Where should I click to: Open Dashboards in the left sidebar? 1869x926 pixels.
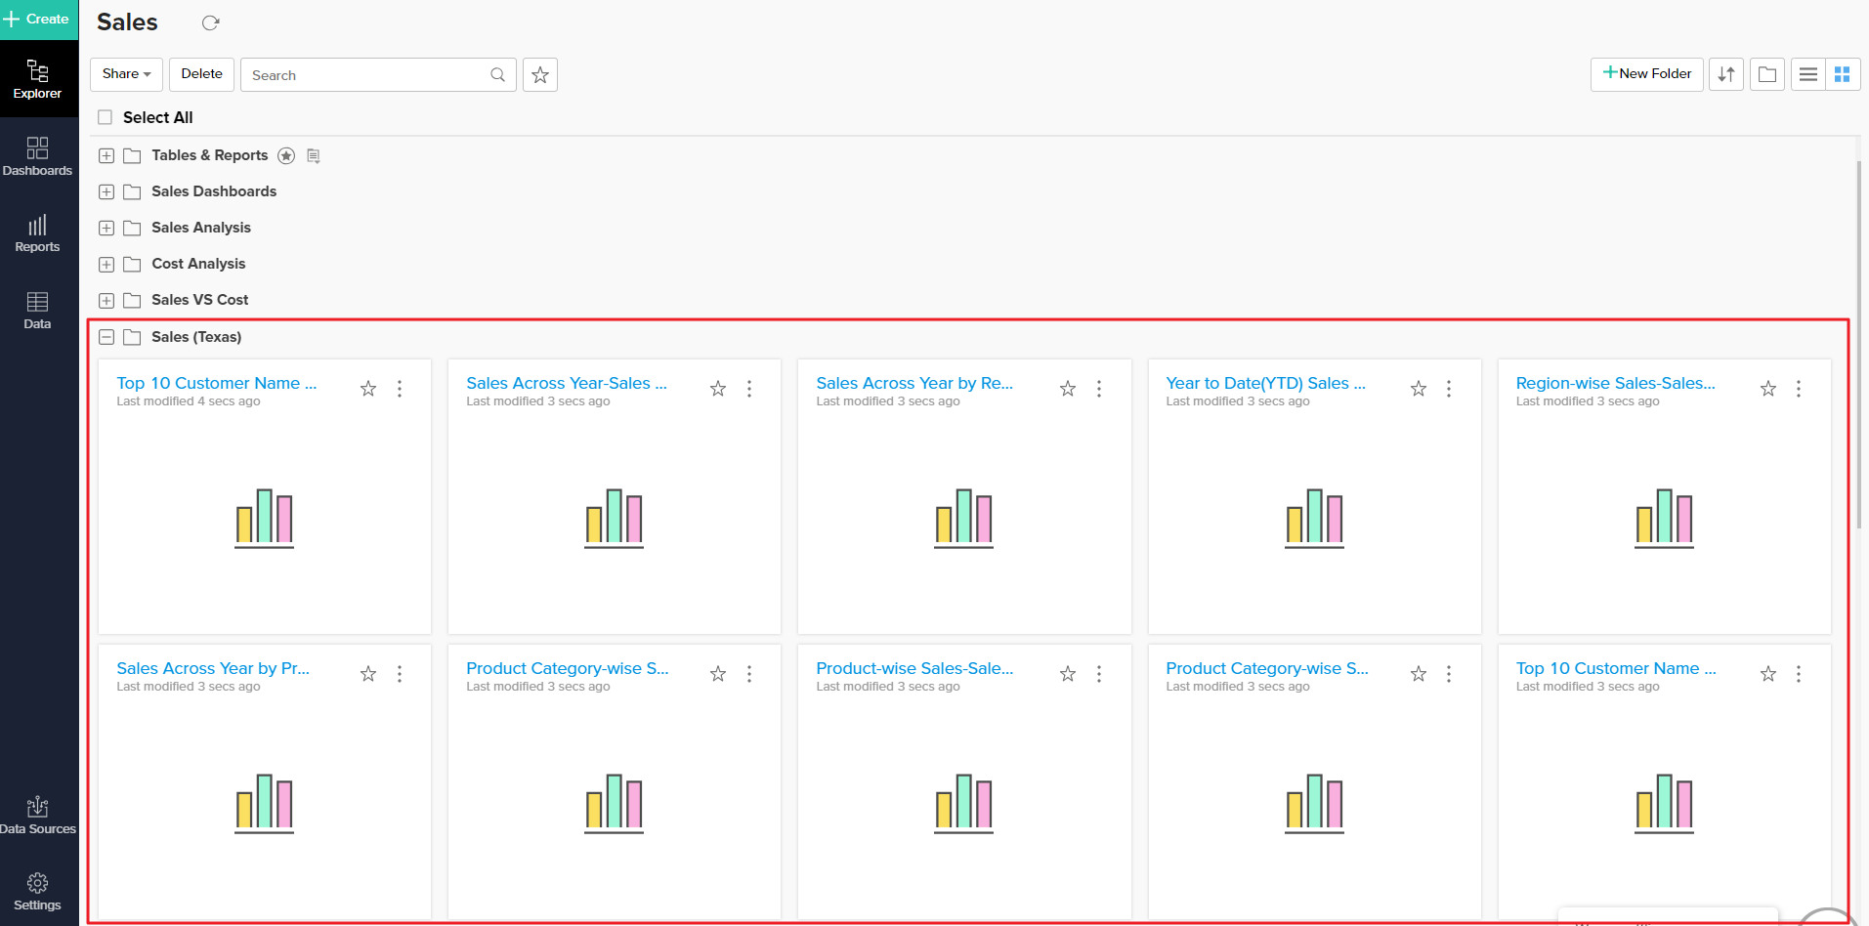coord(38,156)
